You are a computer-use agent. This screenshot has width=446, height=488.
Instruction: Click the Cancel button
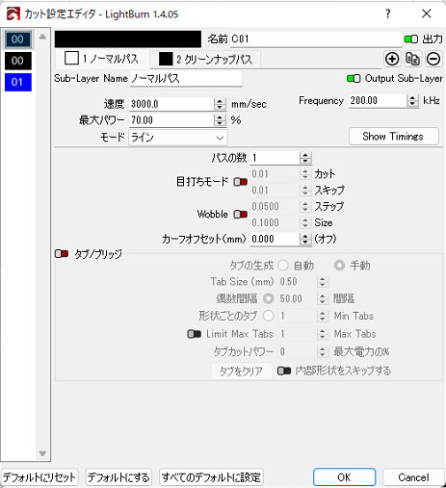(413, 477)
